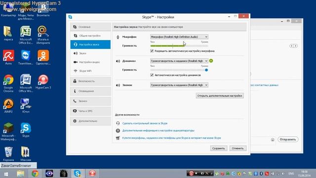Viewport: 316px width, 178px height.
Task: Expand the Микрофон device dropdown
Action: pos(179,37)
